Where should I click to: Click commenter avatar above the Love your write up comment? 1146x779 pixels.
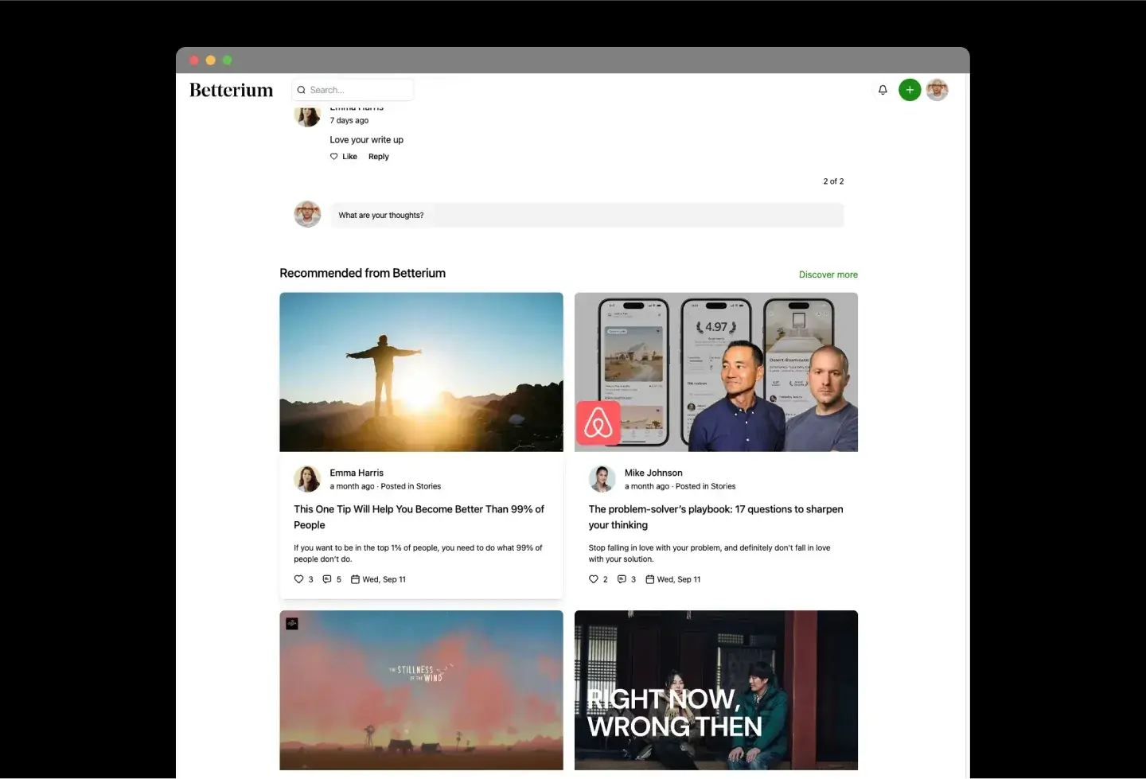pyautogui.click(x=307, y=116)
